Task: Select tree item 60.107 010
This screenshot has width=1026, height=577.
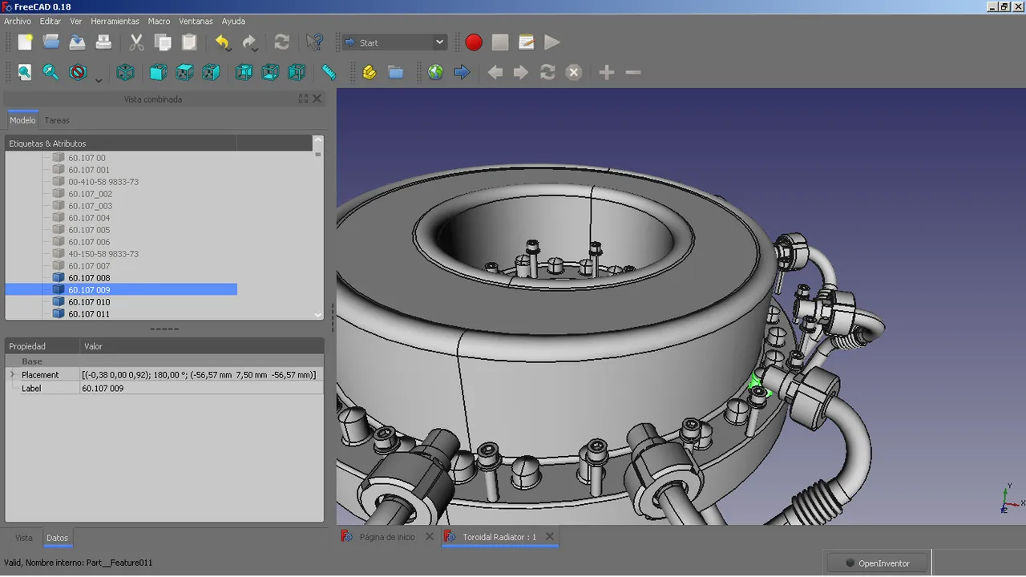Action: click(89, 302)
